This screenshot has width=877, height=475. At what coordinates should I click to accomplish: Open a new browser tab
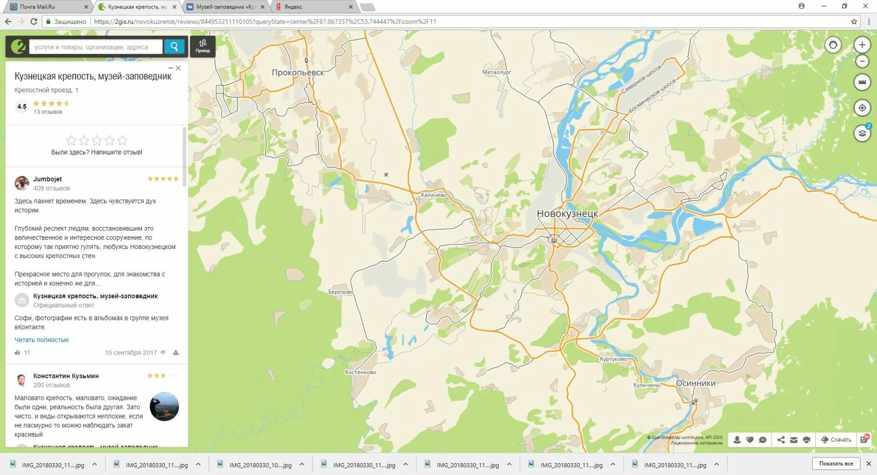pyautogui.click(x=368, y=7)
